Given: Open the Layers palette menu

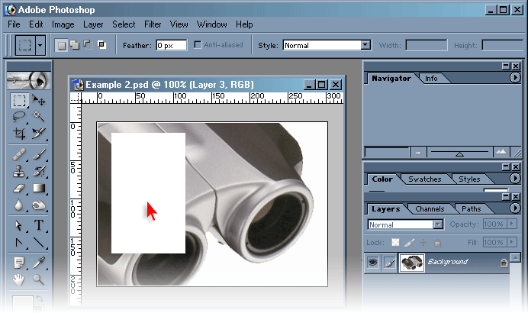Looking at the screenshot, I should (x=515, y=208).
